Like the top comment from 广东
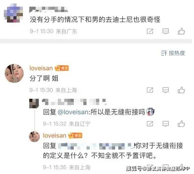The image size is (194, 174). click(x=181, y=31)
